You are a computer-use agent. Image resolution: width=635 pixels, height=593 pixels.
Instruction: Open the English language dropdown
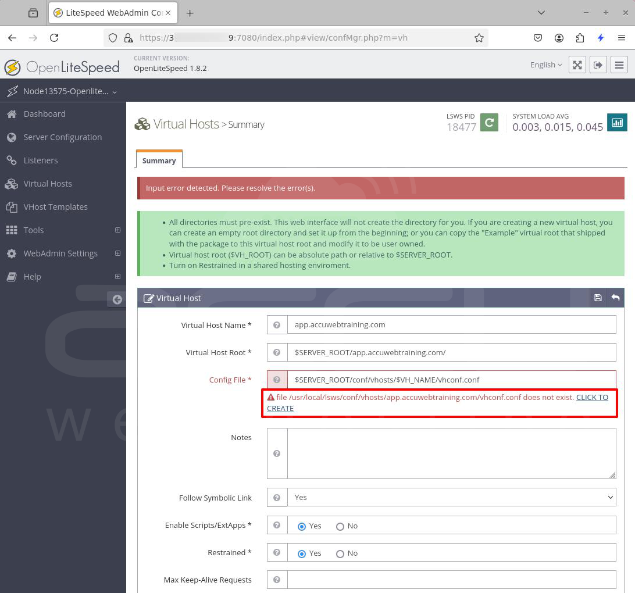[546, 65]
